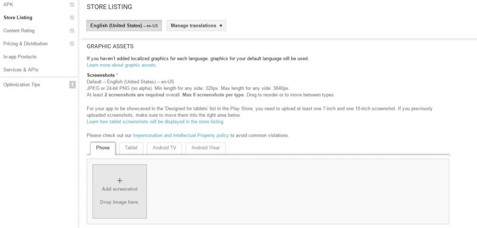The height and width of the screenshot is (228, 477).
Task: Select the Phone screenshots tab
Action: (103, 148)
